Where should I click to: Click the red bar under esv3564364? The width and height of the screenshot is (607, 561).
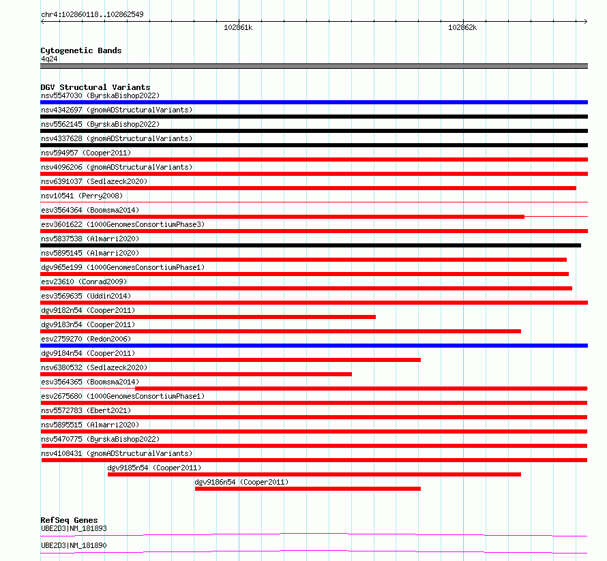point(282,217)
